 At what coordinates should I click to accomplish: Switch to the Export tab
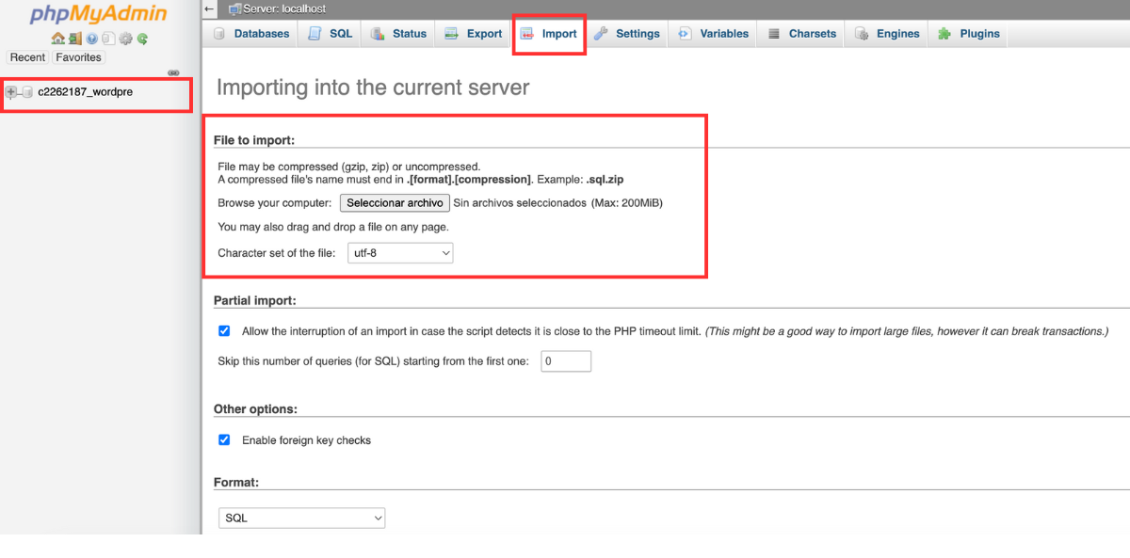pyautogui.click(x=474, y=34)
